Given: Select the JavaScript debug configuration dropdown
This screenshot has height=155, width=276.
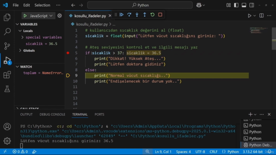Looking at the screenshot, I should 41,16.
